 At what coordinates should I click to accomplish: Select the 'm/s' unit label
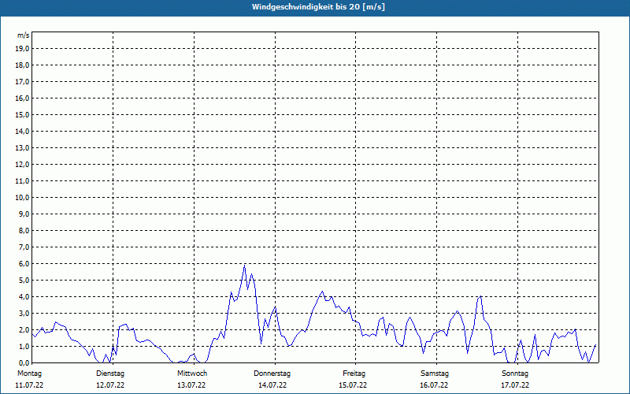pyautogui.click(x=23, y=35)
